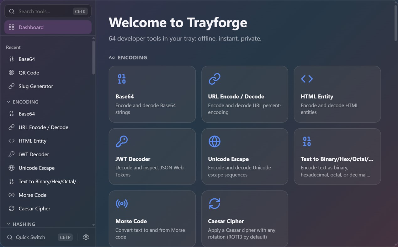Open settings via the gear icon
Viewport: 398px width, 247px height.
pos(86,237)
